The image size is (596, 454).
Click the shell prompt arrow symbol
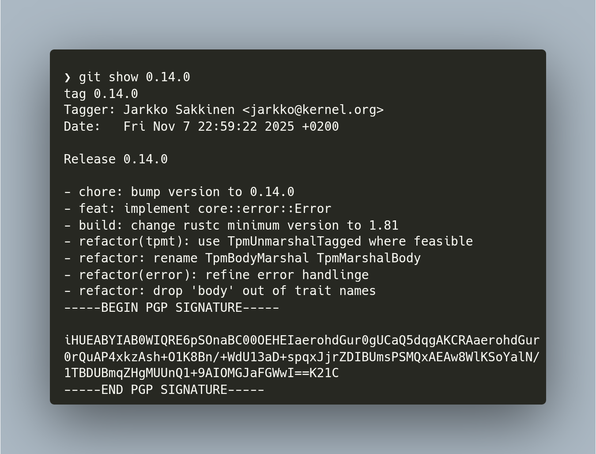pyautogui.click(x=67, y=78)
